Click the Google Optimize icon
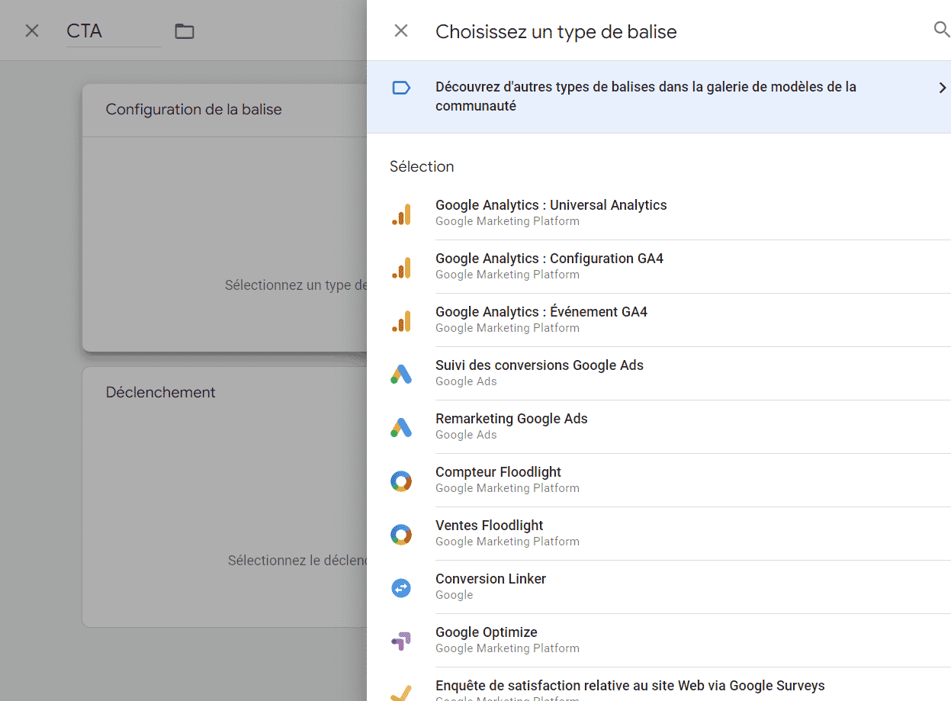Viewport: 951px width, 701px height. (x=401, y=642)
